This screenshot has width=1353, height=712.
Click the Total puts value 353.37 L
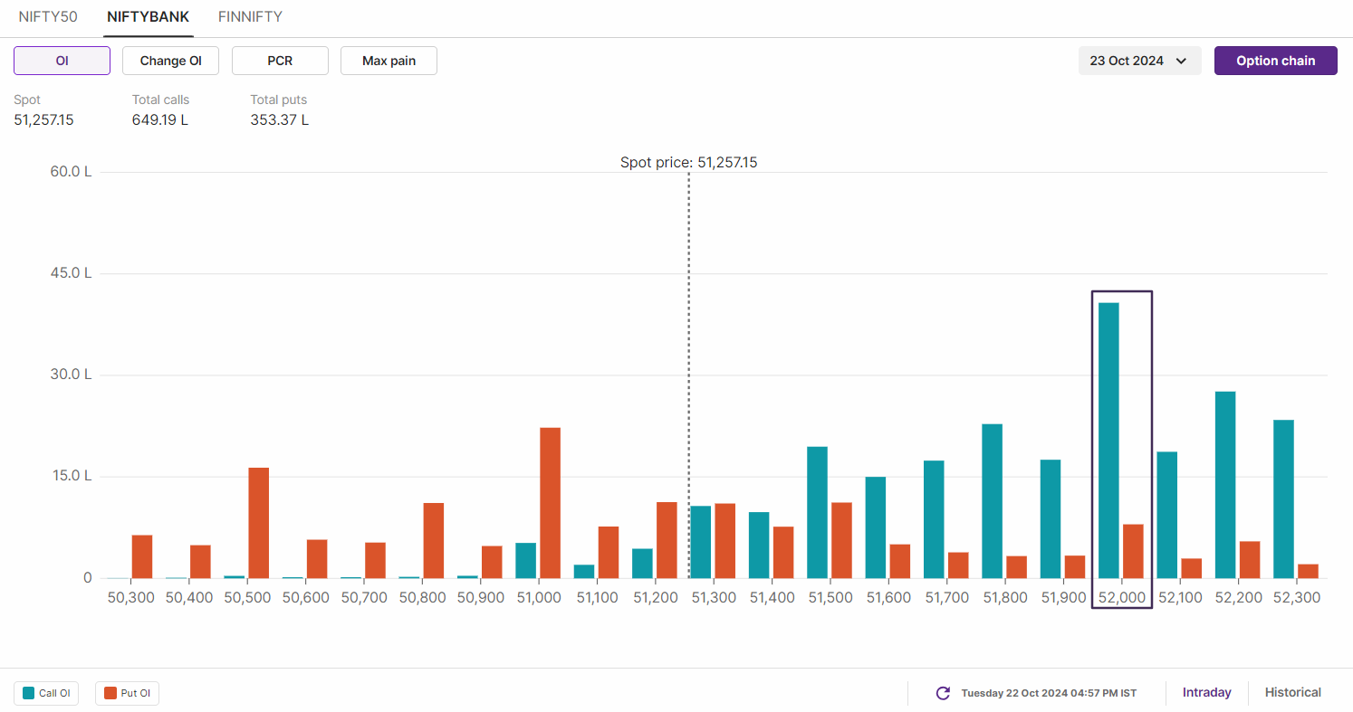point(280,119)
